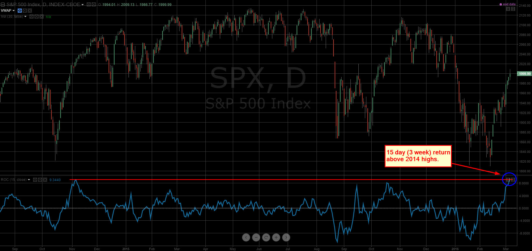Move the main pane down with arrow icon
This screenshot has width=532, height=251.
pos(508,9)
